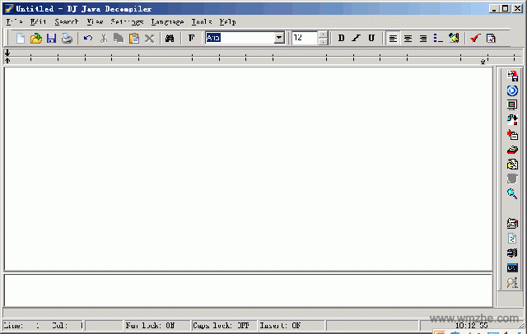Open the Tools menu
The width and height of the screenshot is (527, 334).
pyautogui.click(x=202, y=22)
